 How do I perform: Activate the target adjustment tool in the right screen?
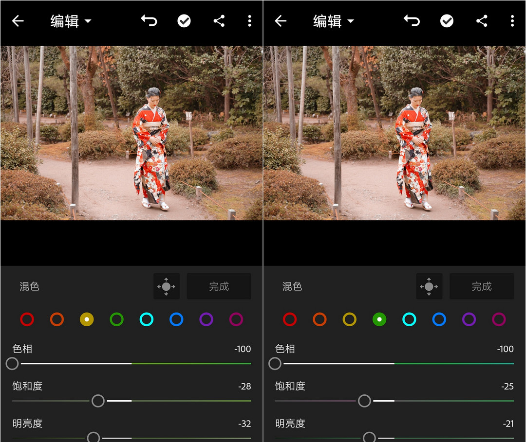429,286
